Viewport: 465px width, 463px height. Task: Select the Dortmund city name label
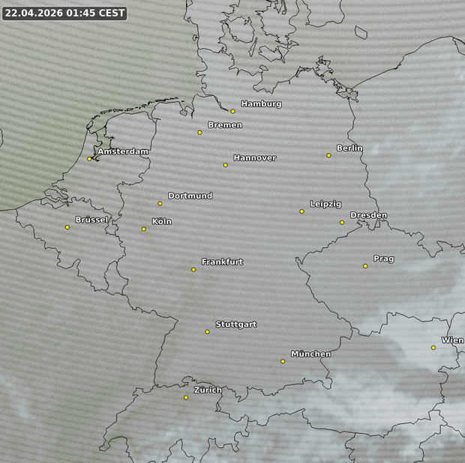click(190, 196)
